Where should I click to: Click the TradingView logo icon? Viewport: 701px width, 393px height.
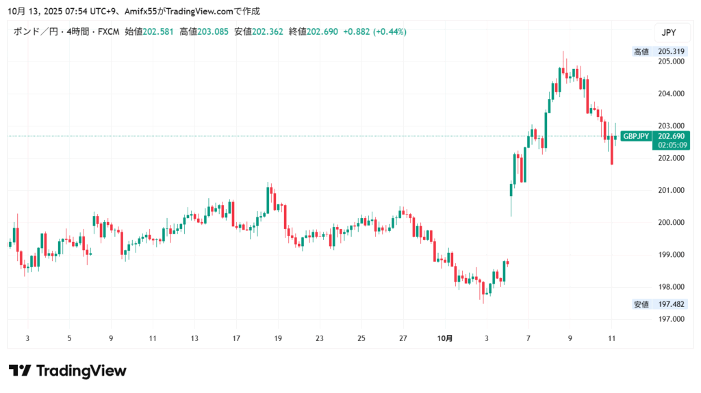21,371
